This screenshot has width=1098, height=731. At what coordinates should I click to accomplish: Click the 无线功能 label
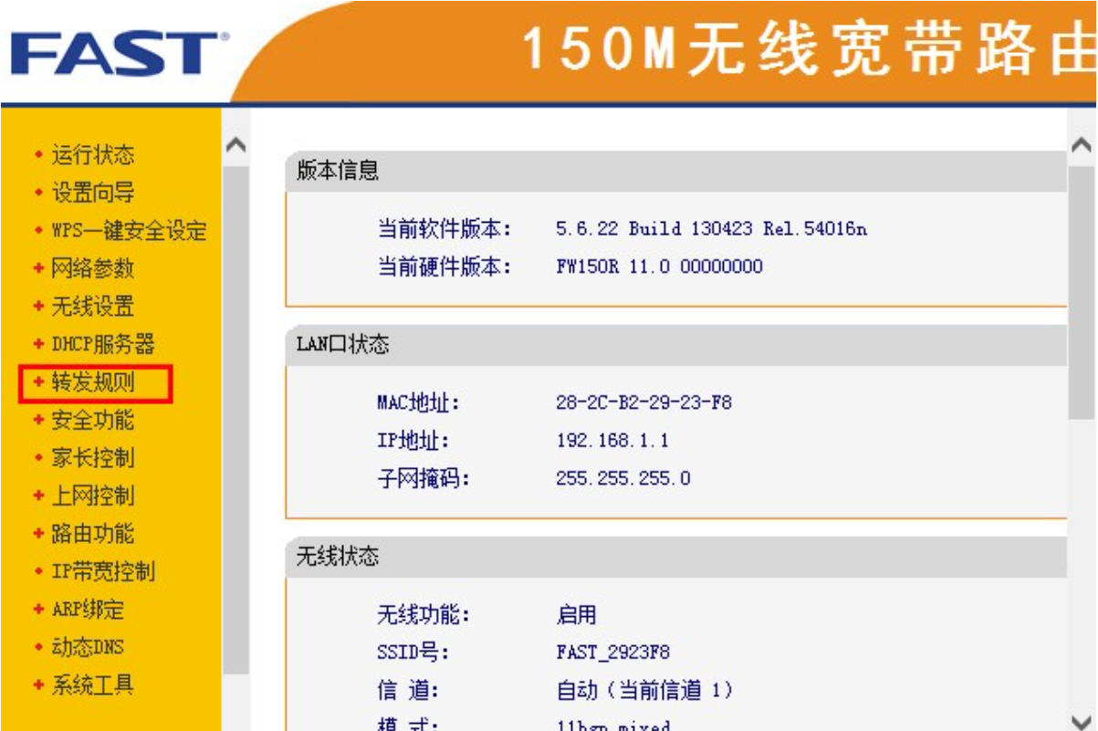(x=424, y=615)
